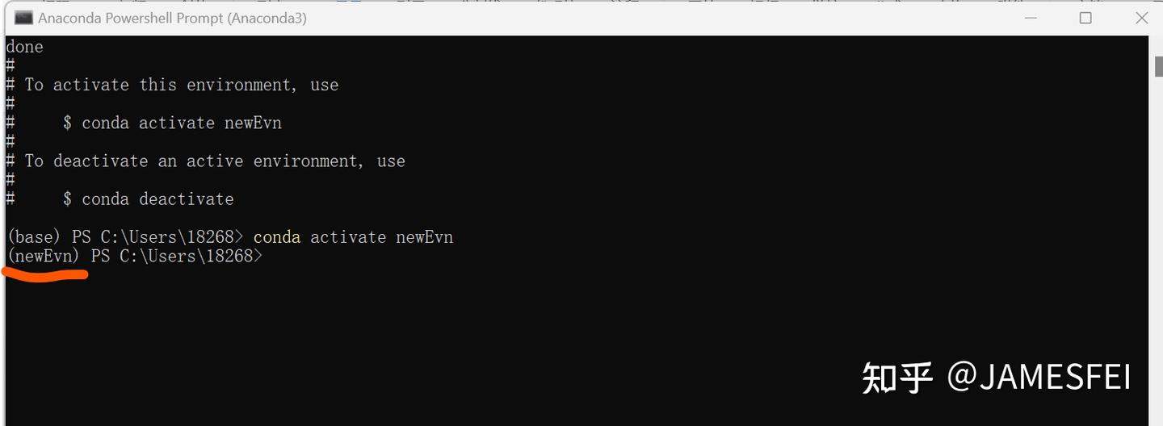Click the Anaconda Powershell Prompt window icon
The height and width of the screenshot is (426, 1163).
pos(23,18)
